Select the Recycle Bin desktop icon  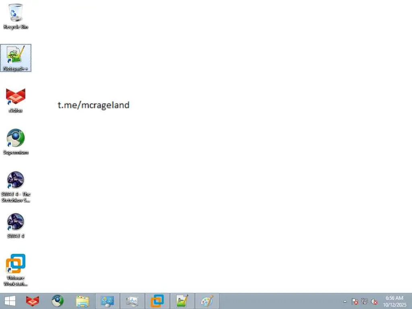(x=16, y=16)
